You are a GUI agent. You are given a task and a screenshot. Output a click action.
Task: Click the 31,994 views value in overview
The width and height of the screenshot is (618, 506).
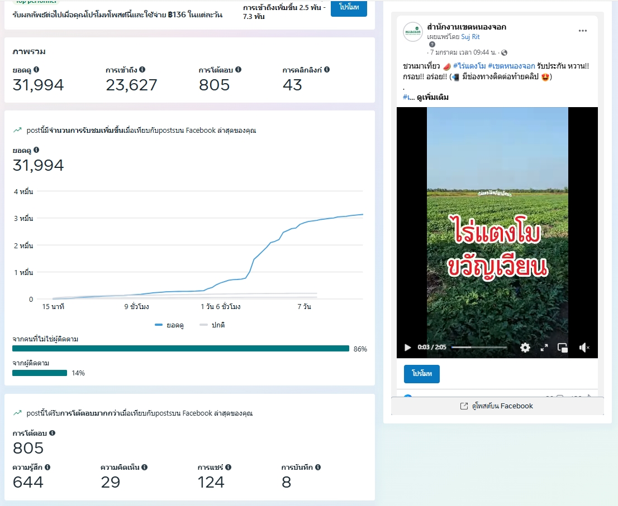coord(38,85)
